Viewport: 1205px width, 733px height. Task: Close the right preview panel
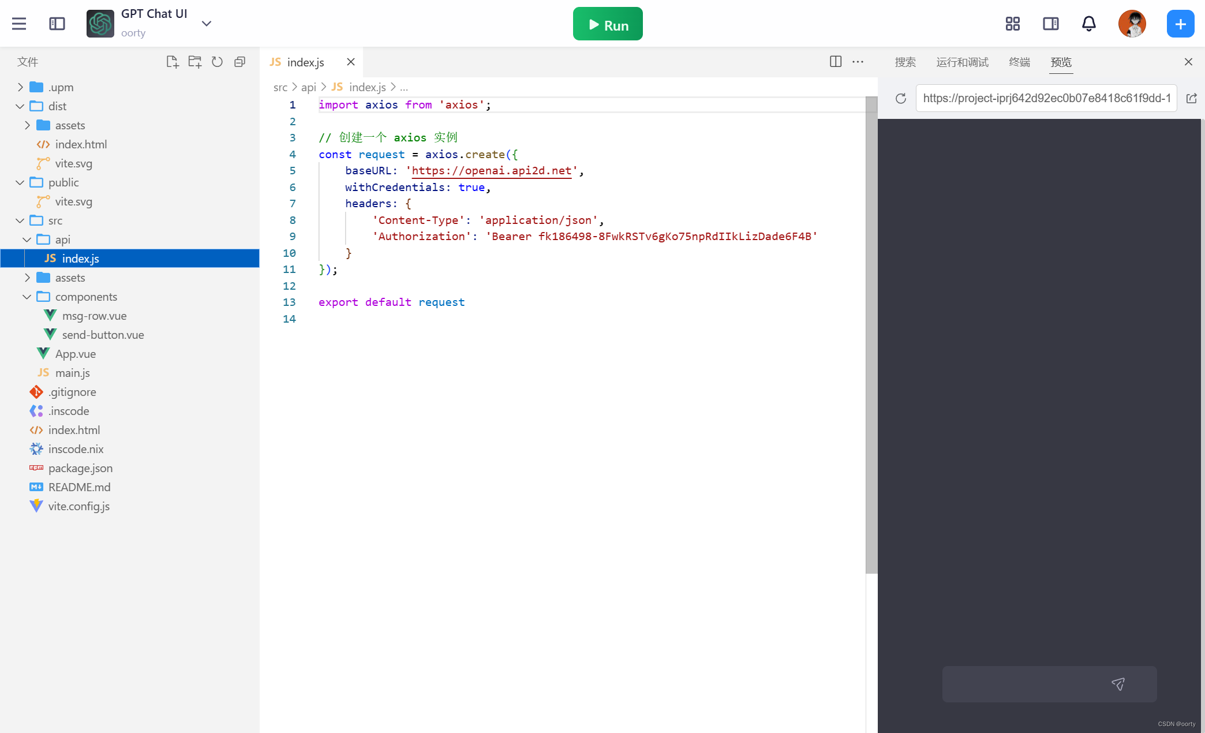(1188, 62)
